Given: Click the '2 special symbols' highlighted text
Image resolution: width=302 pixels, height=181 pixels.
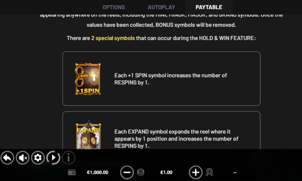Looking at the screenshot, I should tap(113, 38).
